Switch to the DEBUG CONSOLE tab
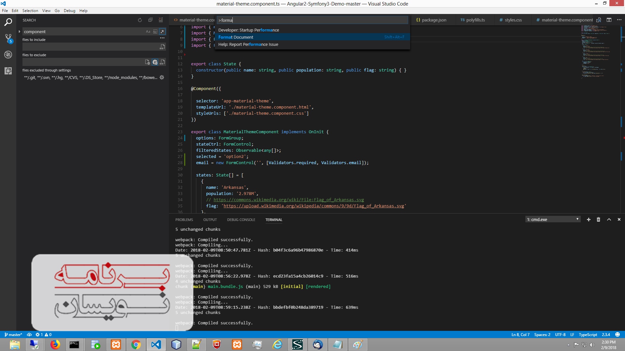The width and height of the screenshot is (625, 351). (241, 220)
